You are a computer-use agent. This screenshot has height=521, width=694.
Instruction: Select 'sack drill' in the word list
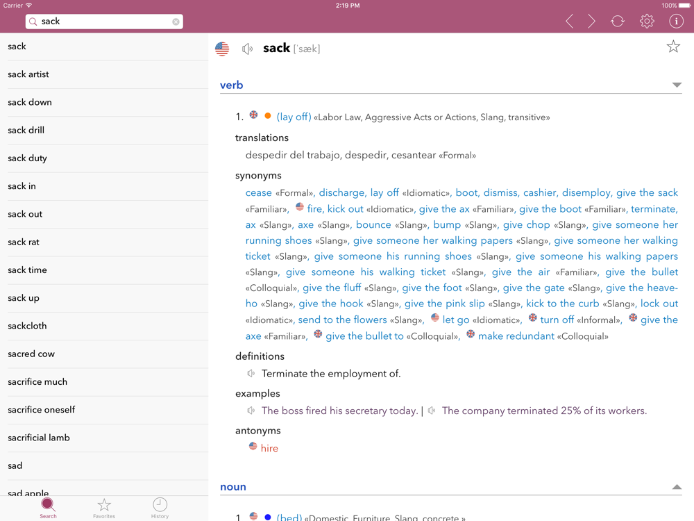point(104,131)
